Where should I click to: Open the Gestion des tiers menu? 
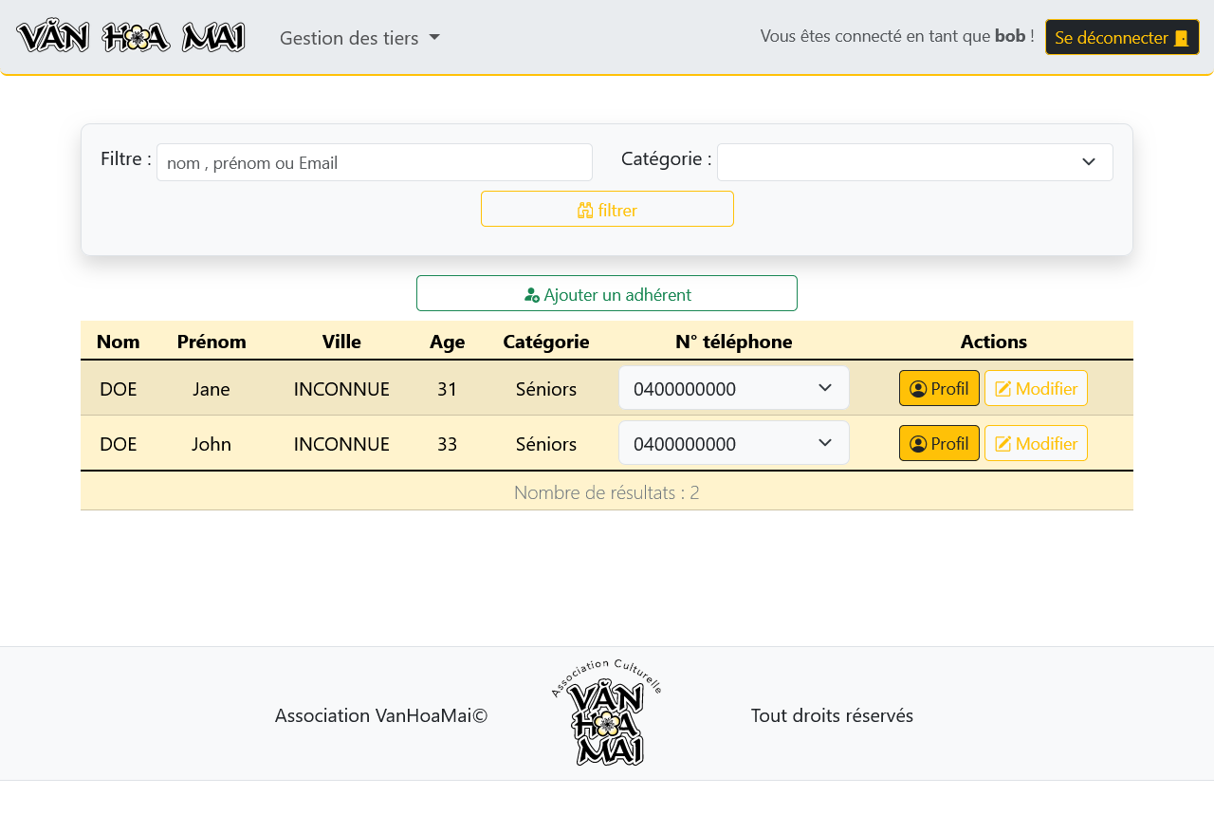(x=359, y=38)
